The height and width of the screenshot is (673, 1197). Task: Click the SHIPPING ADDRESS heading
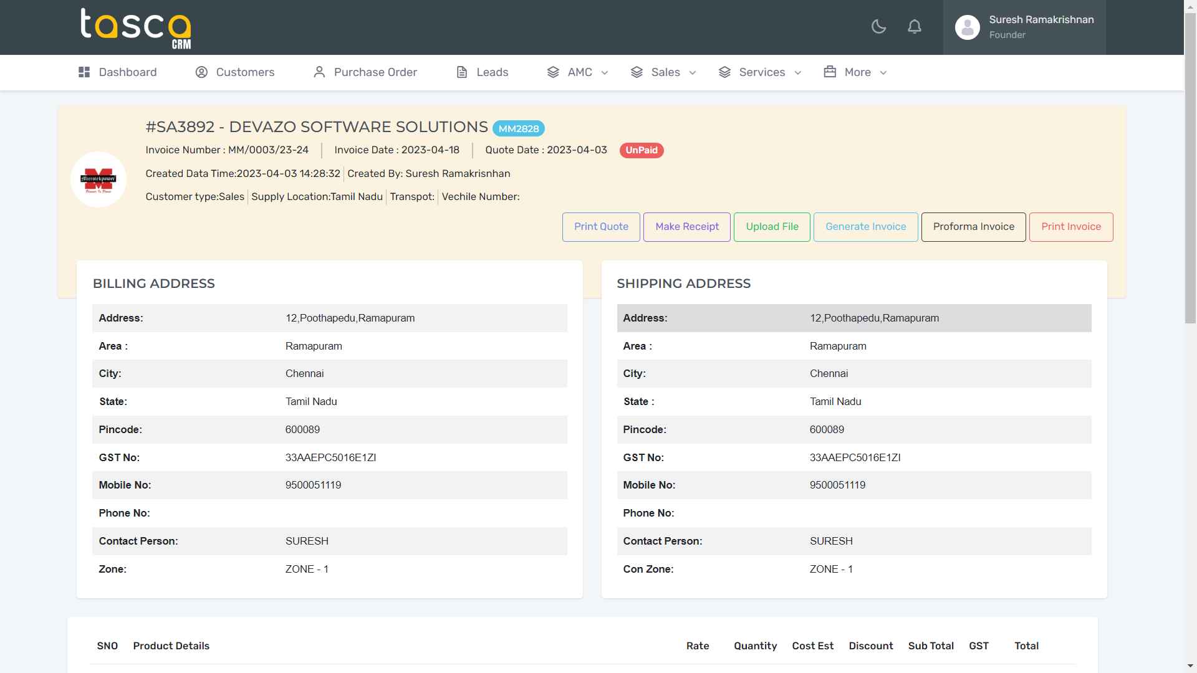tap(684, 284)
